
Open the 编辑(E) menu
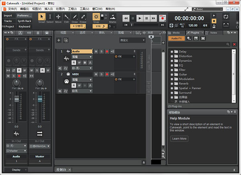coord(25,9)
